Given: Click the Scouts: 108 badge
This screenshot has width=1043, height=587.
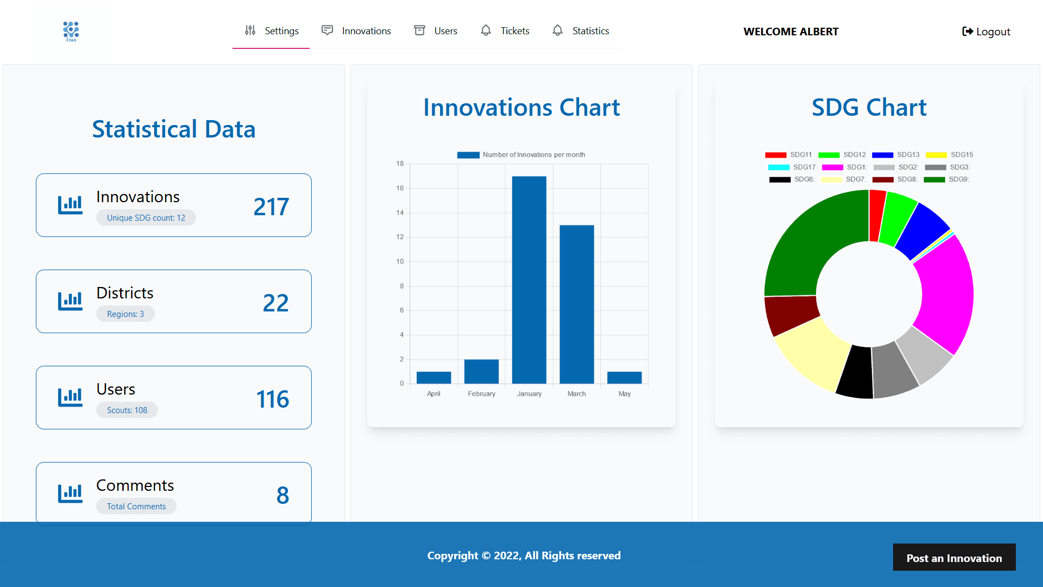Looking at the screenshot, I should 127,410.
